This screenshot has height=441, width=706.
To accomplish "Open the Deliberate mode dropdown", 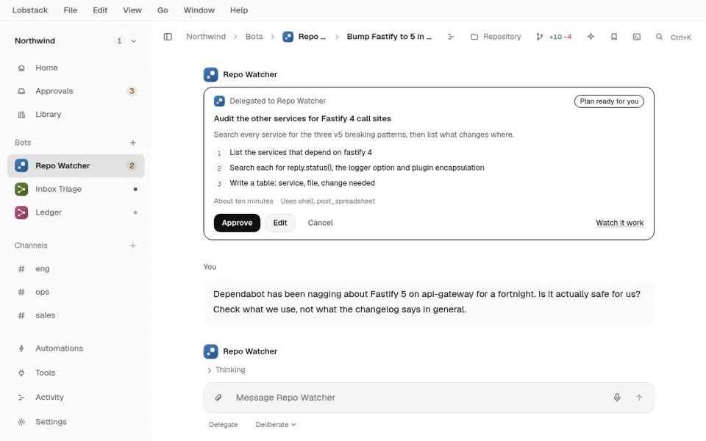I will coord(276,425).
